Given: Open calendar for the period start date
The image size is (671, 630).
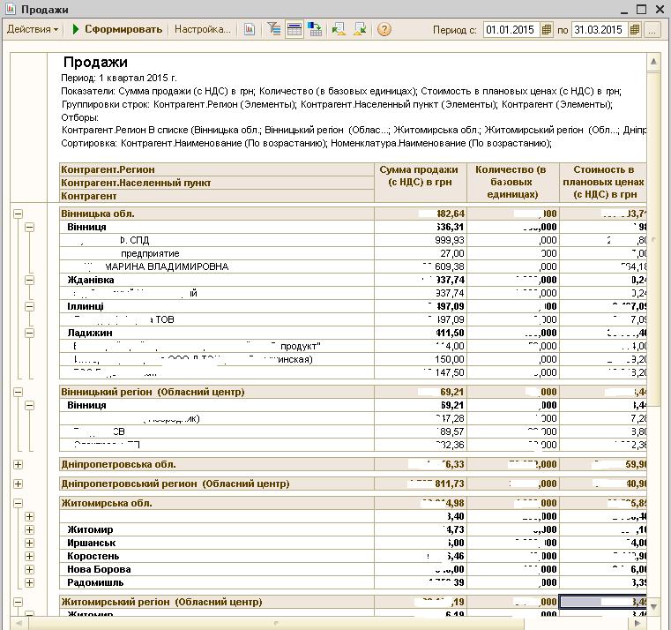Looking at the screenshot, I should click(x=546, y=30).
